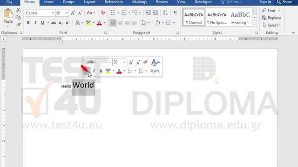The width and height of the screenshot is (298, 167).
Task: Click the Copy icon in Clipboard group
Action: coord(18,18)
